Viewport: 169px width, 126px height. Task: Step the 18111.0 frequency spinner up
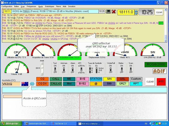pos(136,11)
